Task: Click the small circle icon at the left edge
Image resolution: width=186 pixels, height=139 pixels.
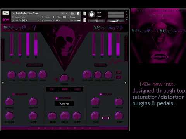Action: coord(3,83)
